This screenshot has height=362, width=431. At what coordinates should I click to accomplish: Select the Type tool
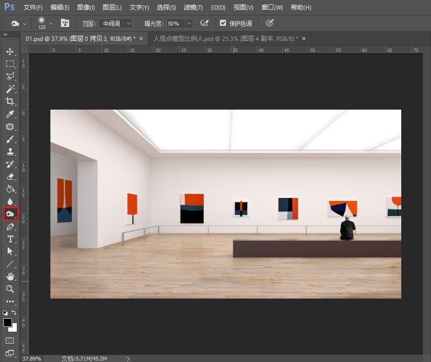(10, 239)
